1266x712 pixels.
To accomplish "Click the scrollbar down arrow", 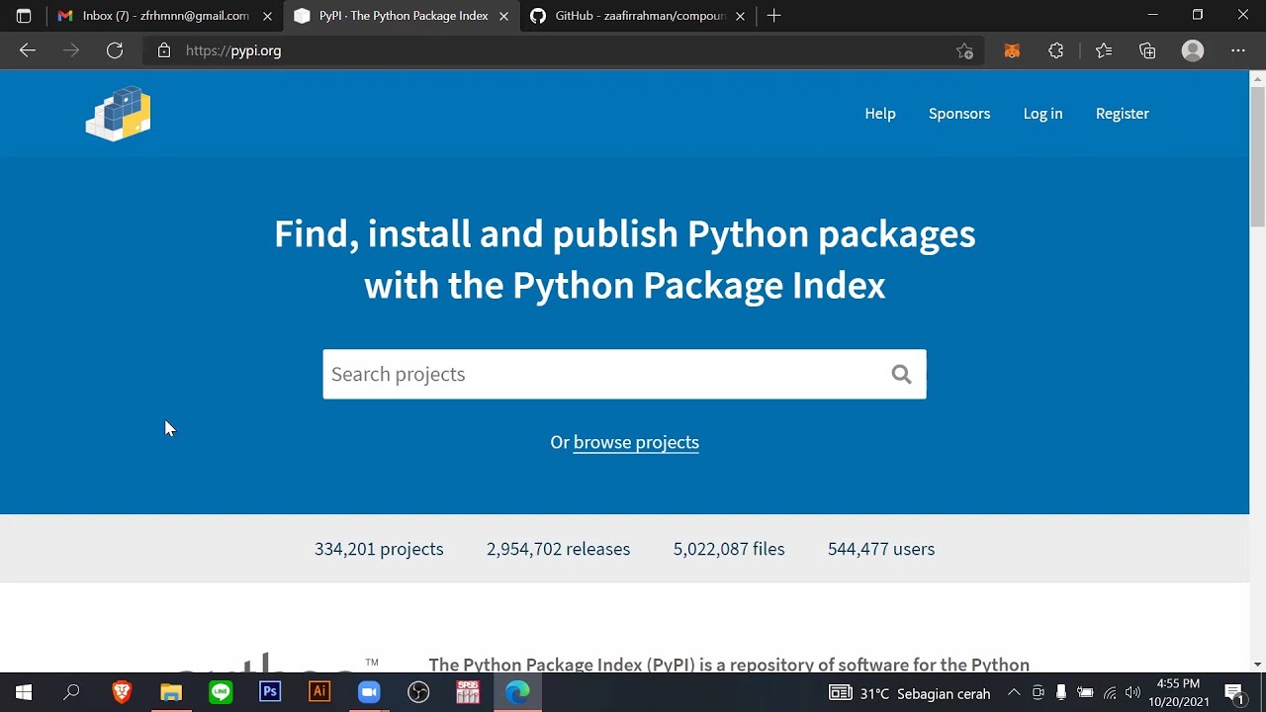I will point(1258,664).
